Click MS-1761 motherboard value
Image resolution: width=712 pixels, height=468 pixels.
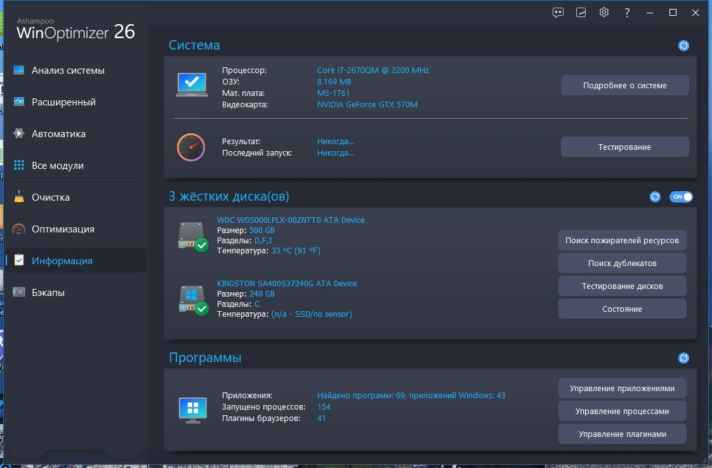point(333,93)
